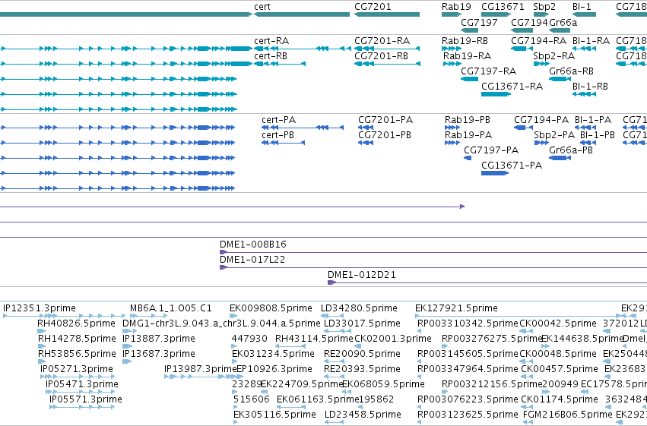This screenshot has height=426, width=647.
Task: Select transcript cert-RB
Action: tap(280, 64)
